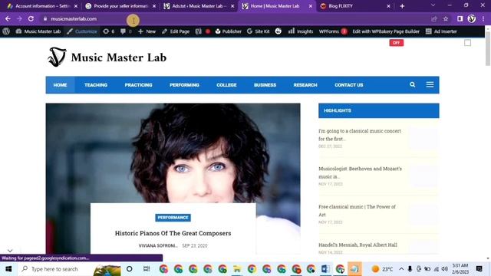Switch to Provide your seller information tab

pyautogui.click(x=120, y=6)
